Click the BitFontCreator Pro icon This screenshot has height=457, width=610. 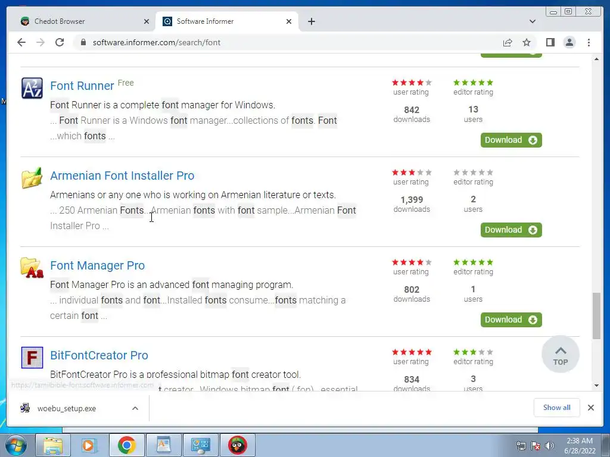point(32,358)
